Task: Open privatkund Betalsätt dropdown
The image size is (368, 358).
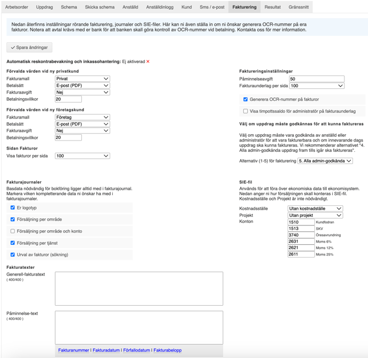Action: 82,85
